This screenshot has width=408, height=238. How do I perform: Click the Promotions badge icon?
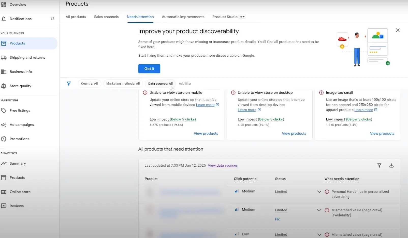[x=4, y=139]
